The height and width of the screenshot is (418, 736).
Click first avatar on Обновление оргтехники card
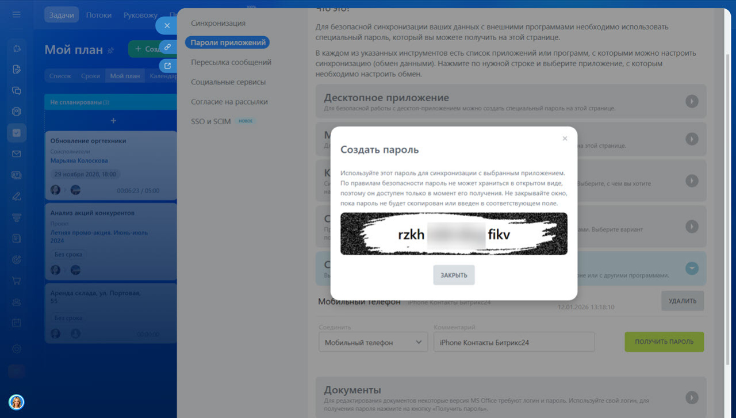[55, 190]
